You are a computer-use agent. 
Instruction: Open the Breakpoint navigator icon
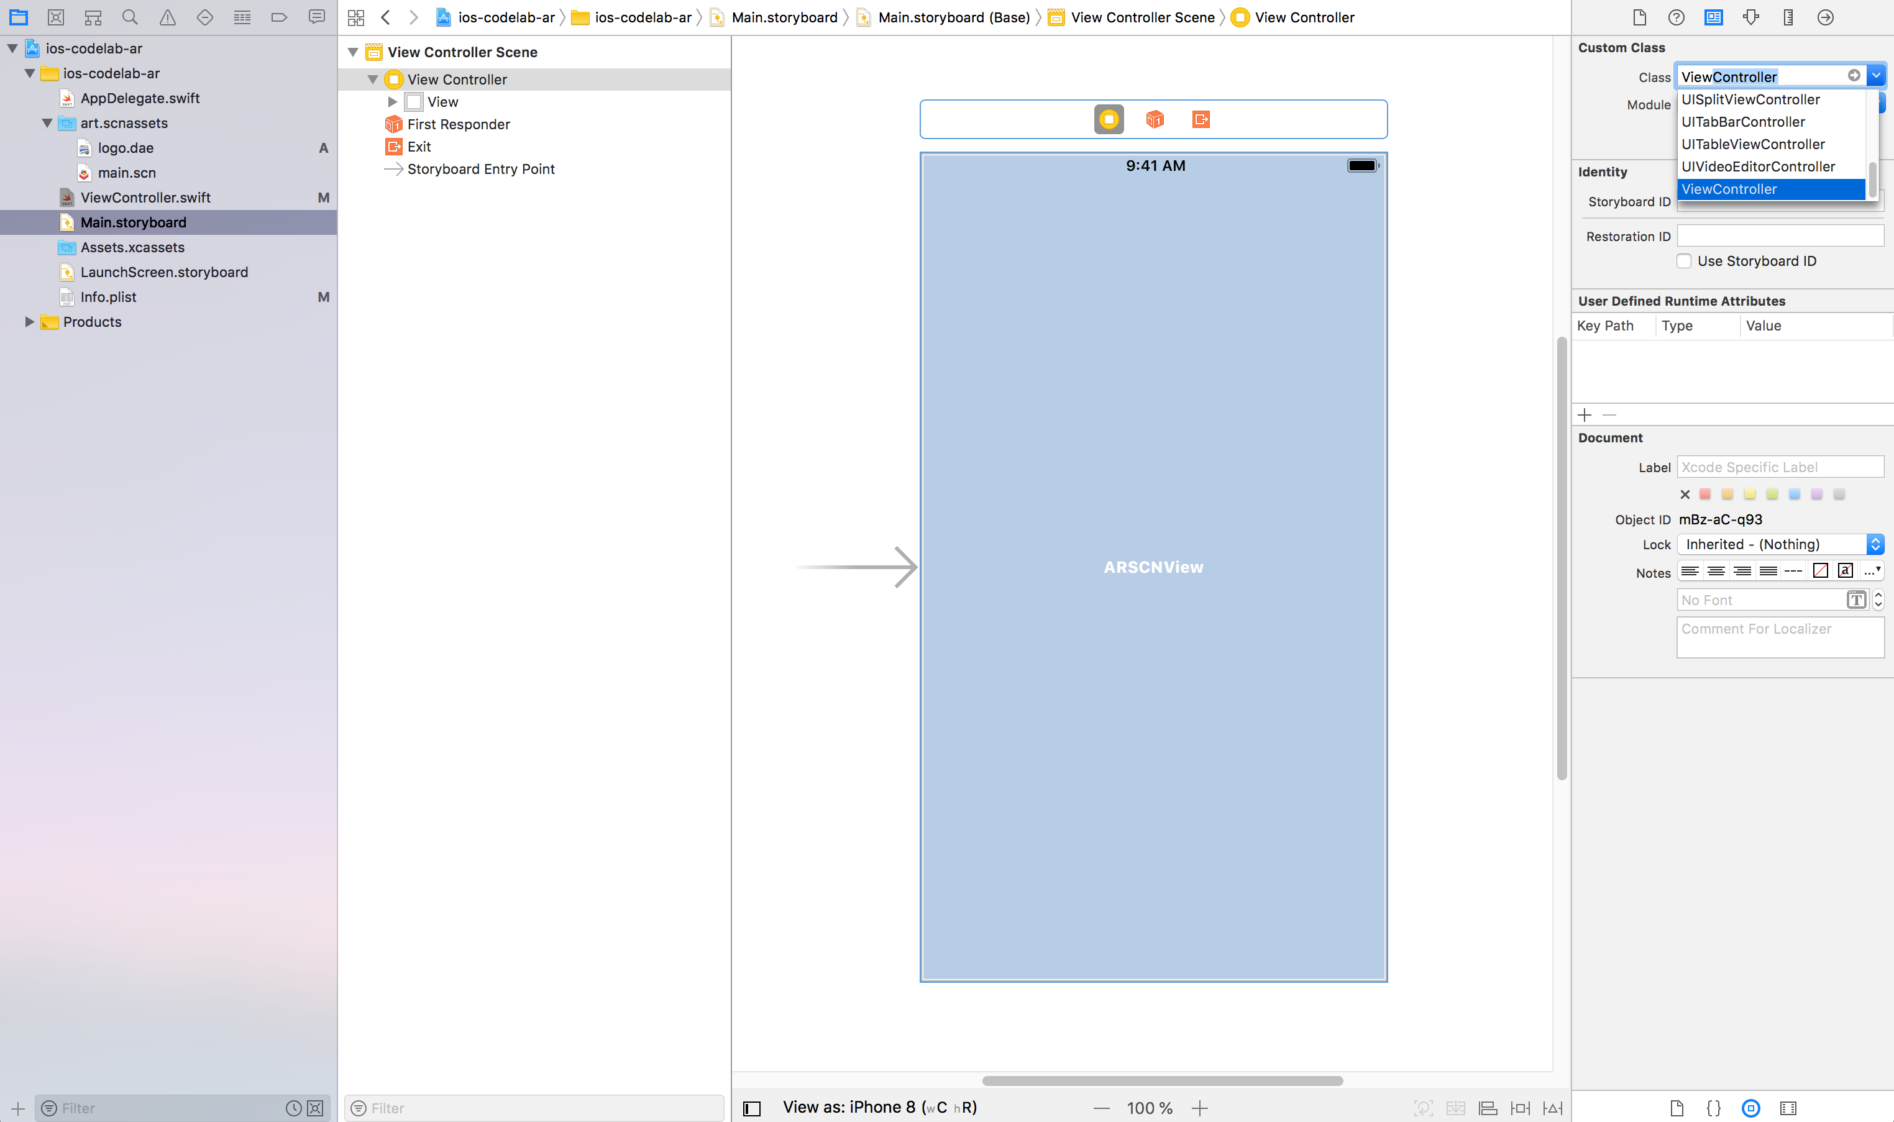(x=279, y=17)
